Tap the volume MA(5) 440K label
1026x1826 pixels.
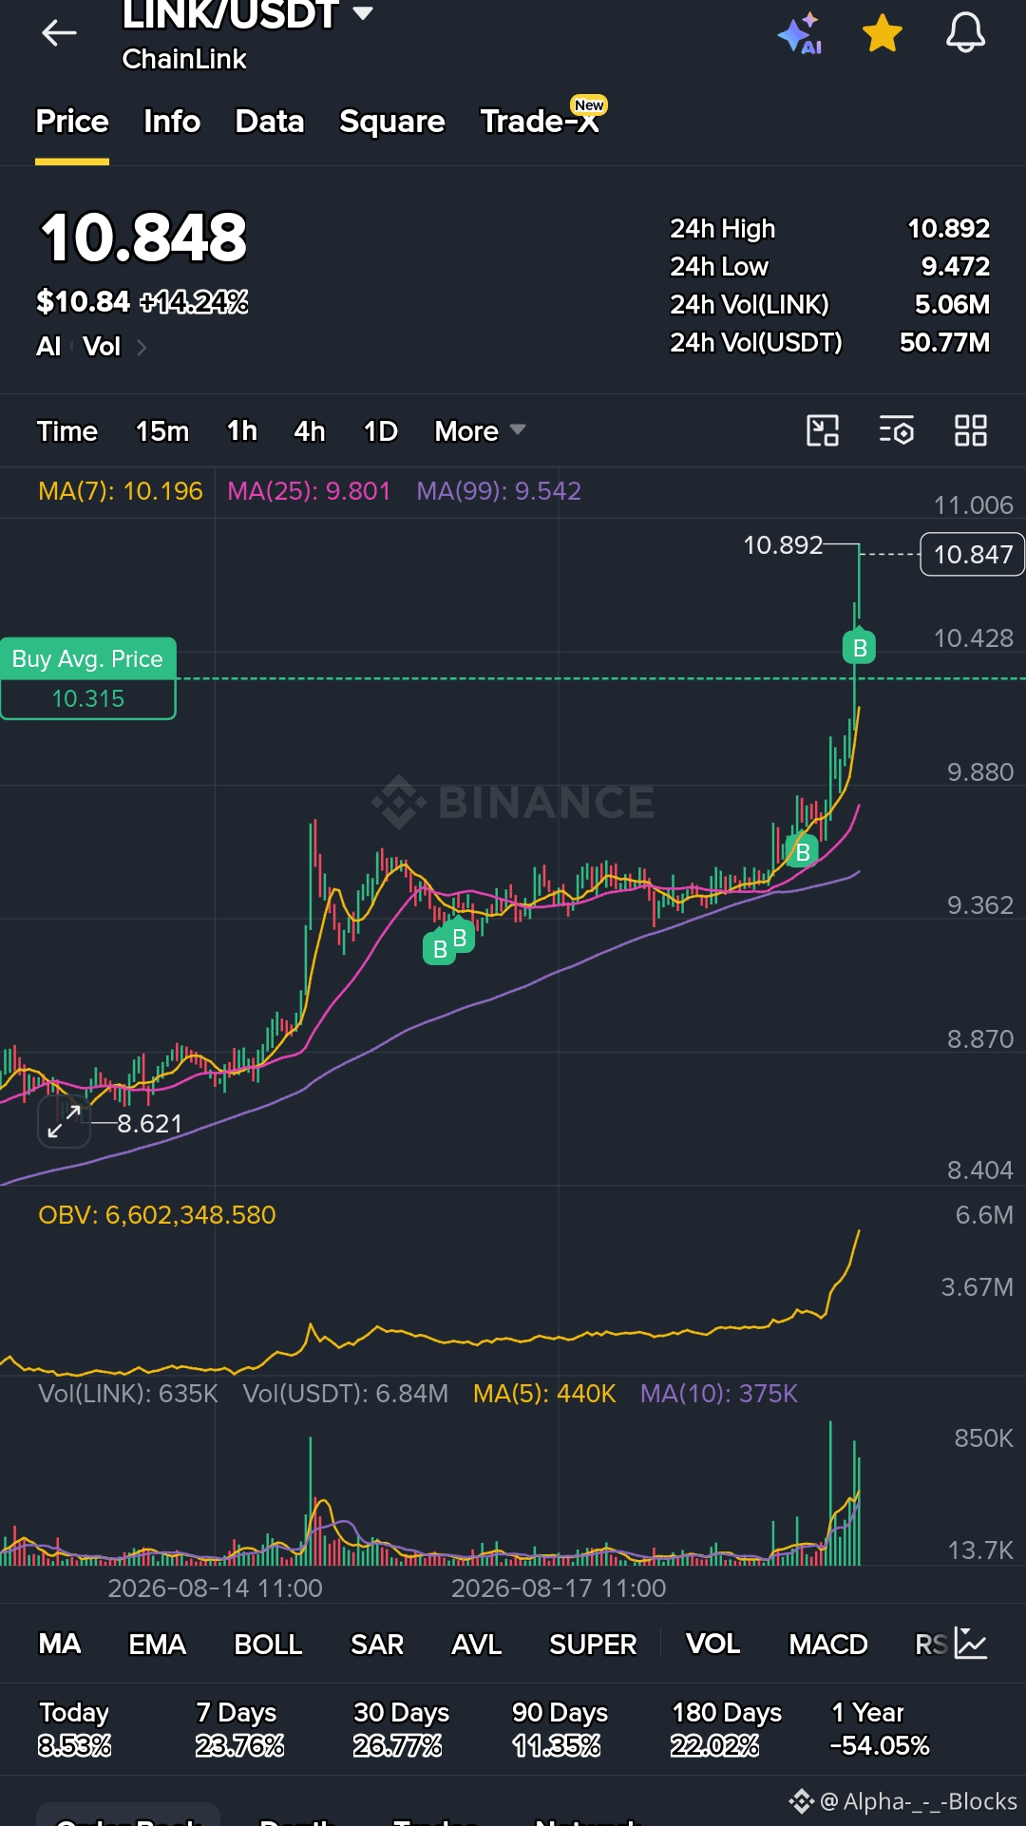544,1394
